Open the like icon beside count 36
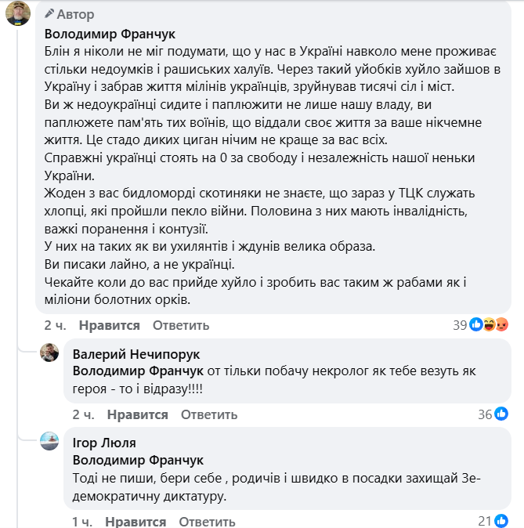This screenshot has width=524, height=528. coord(501,414)
